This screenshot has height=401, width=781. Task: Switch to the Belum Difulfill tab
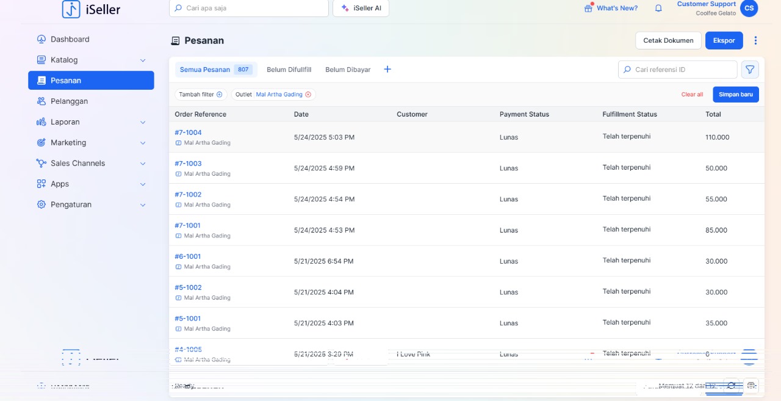coord(289,70)
